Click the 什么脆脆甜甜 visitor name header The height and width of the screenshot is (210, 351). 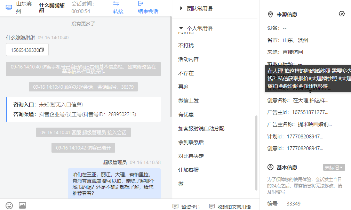tap(52, 8)
